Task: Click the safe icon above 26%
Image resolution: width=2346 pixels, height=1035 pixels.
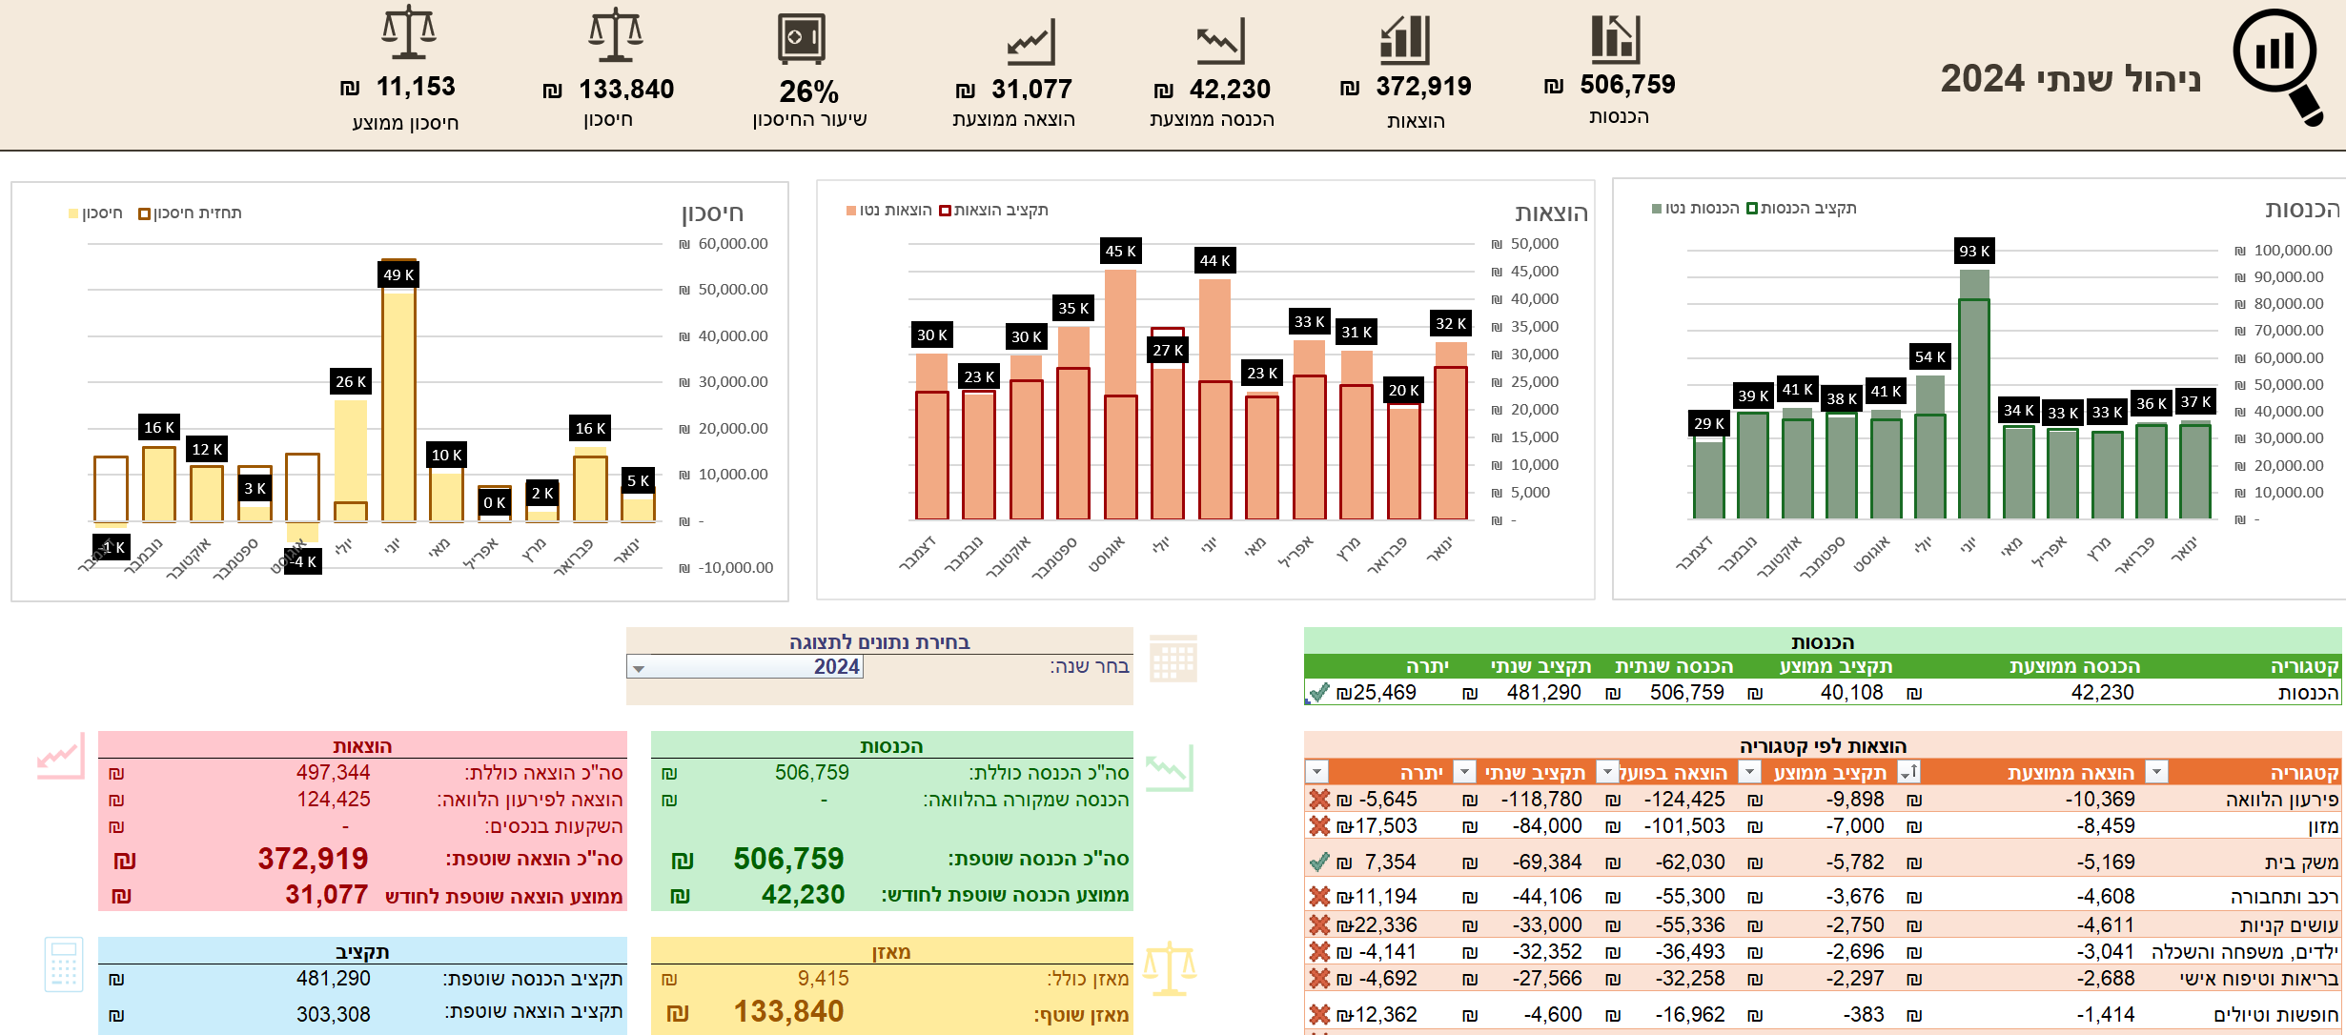Action: pyautogui.click(x=801, y=39)
